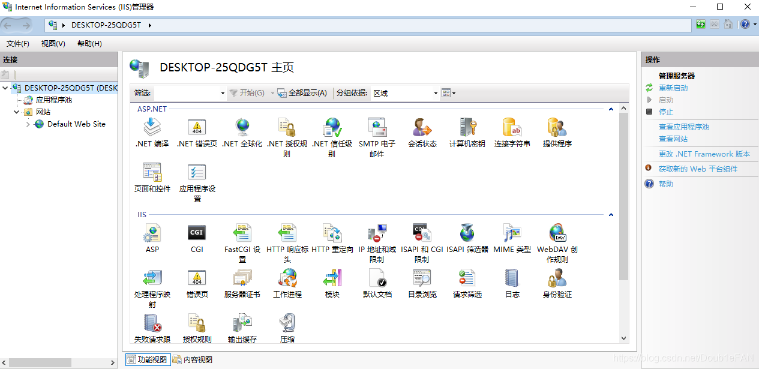Open IP 地址和域限制 icon
This screenshot has width=759, height=369.
[x=377, y=233]
